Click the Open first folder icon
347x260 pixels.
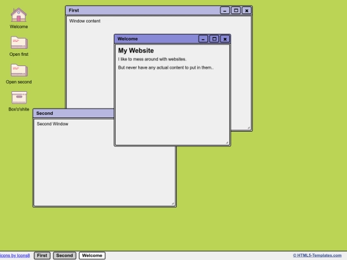[x=19, y=42]
